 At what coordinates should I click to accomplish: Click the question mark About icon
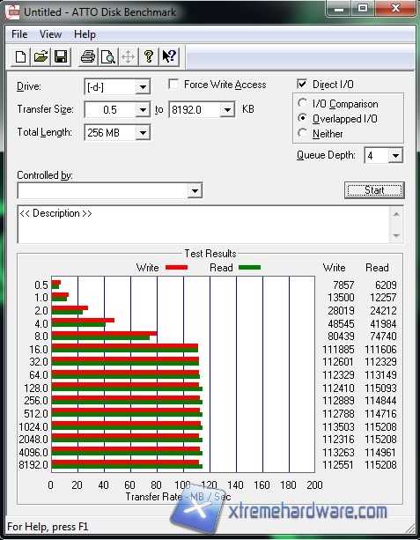(149, 56)
